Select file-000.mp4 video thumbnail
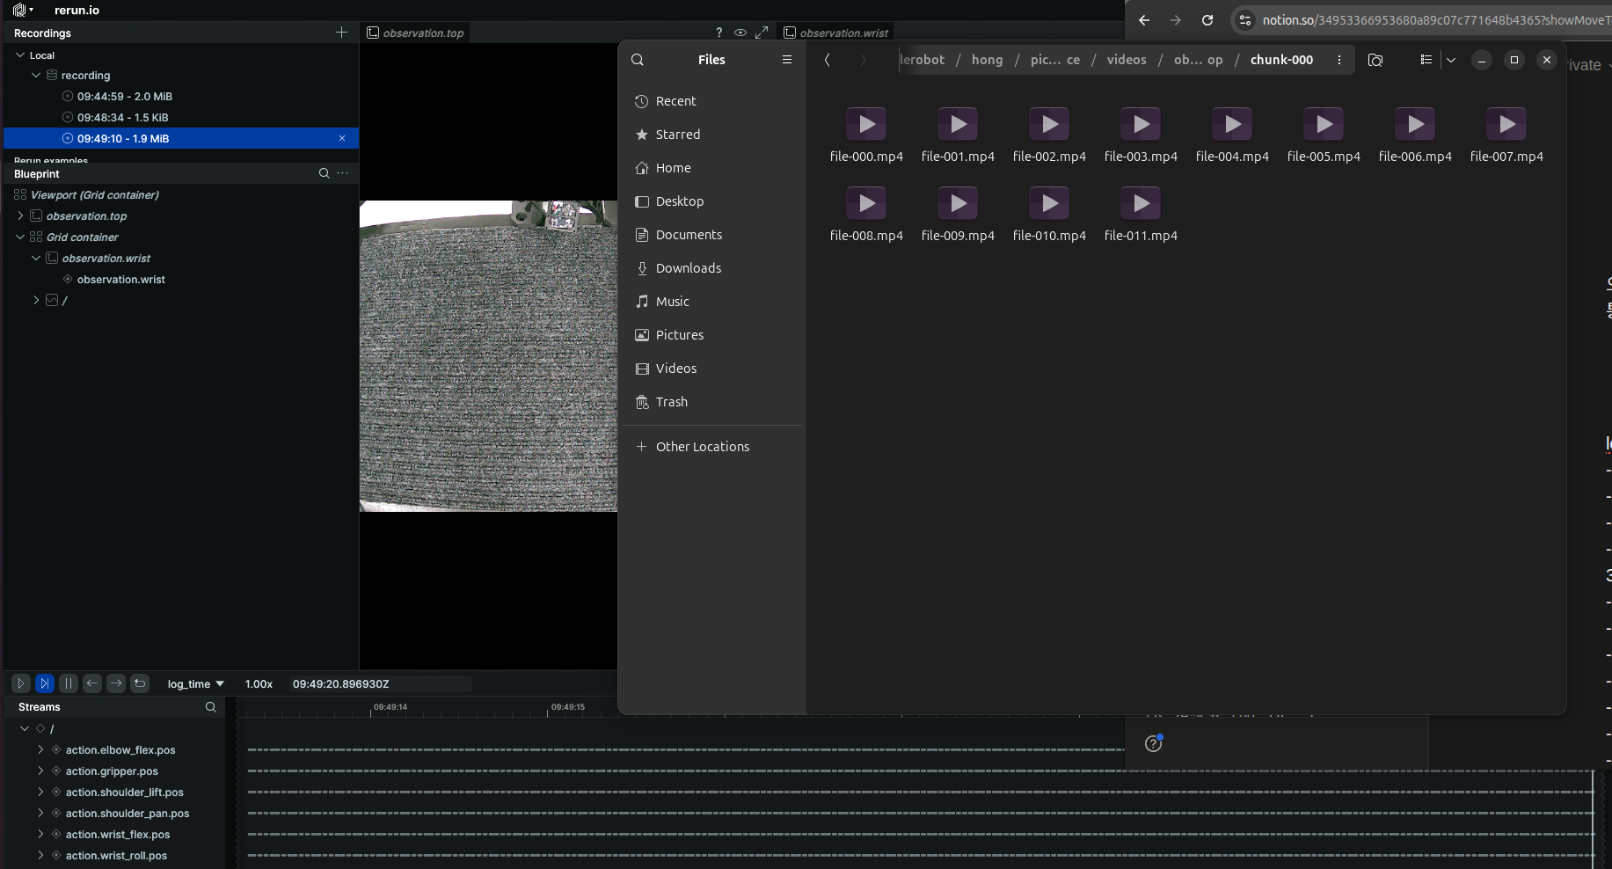The width and height of the screenshot is (1612, 869). click(x=866, y=125)
